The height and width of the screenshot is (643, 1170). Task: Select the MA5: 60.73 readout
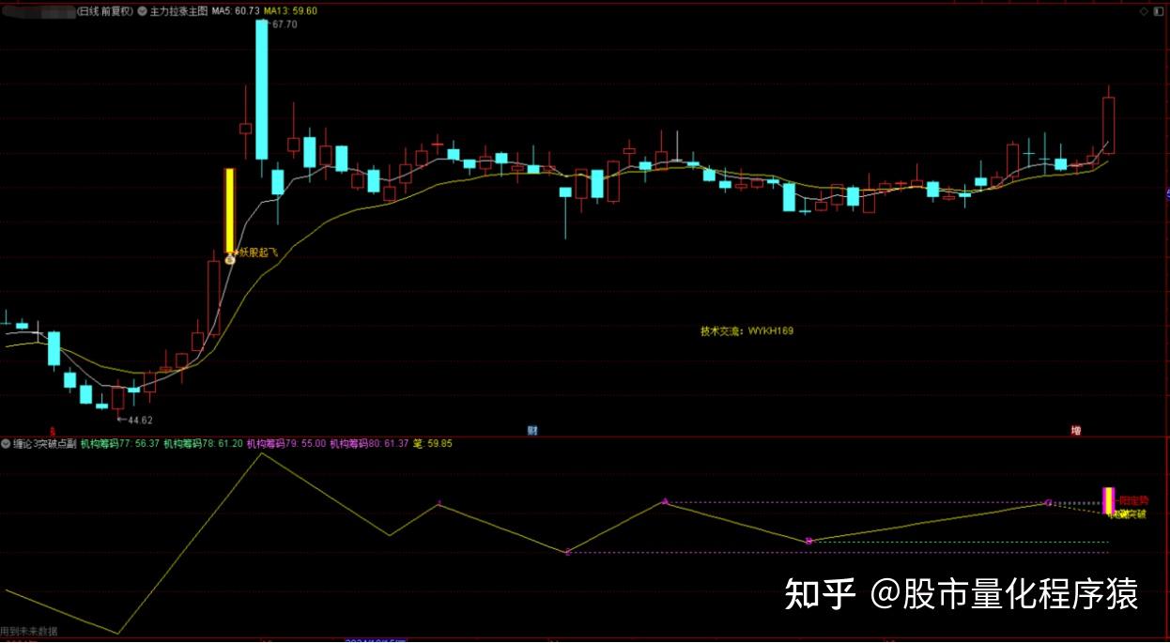[x=236, y=11]
